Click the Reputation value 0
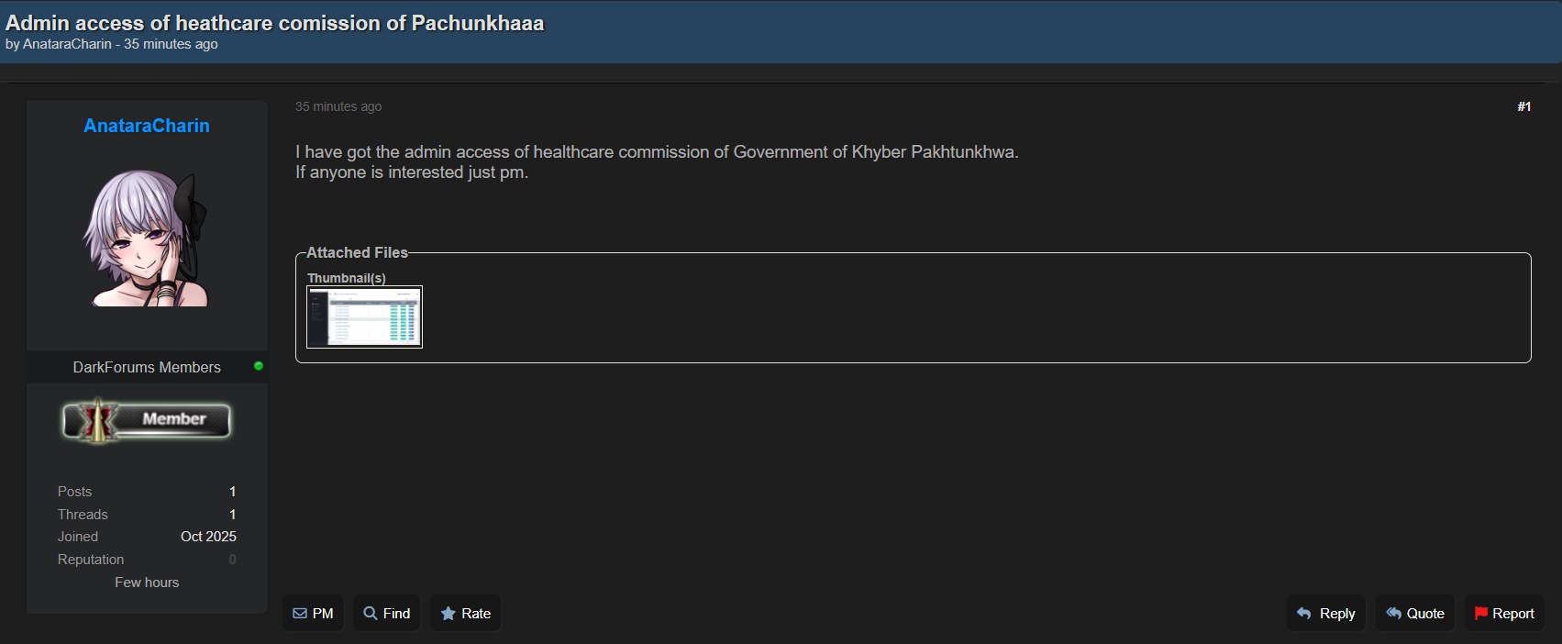The width and height of the screenshot is (1562, 644). tap(232, 560)
